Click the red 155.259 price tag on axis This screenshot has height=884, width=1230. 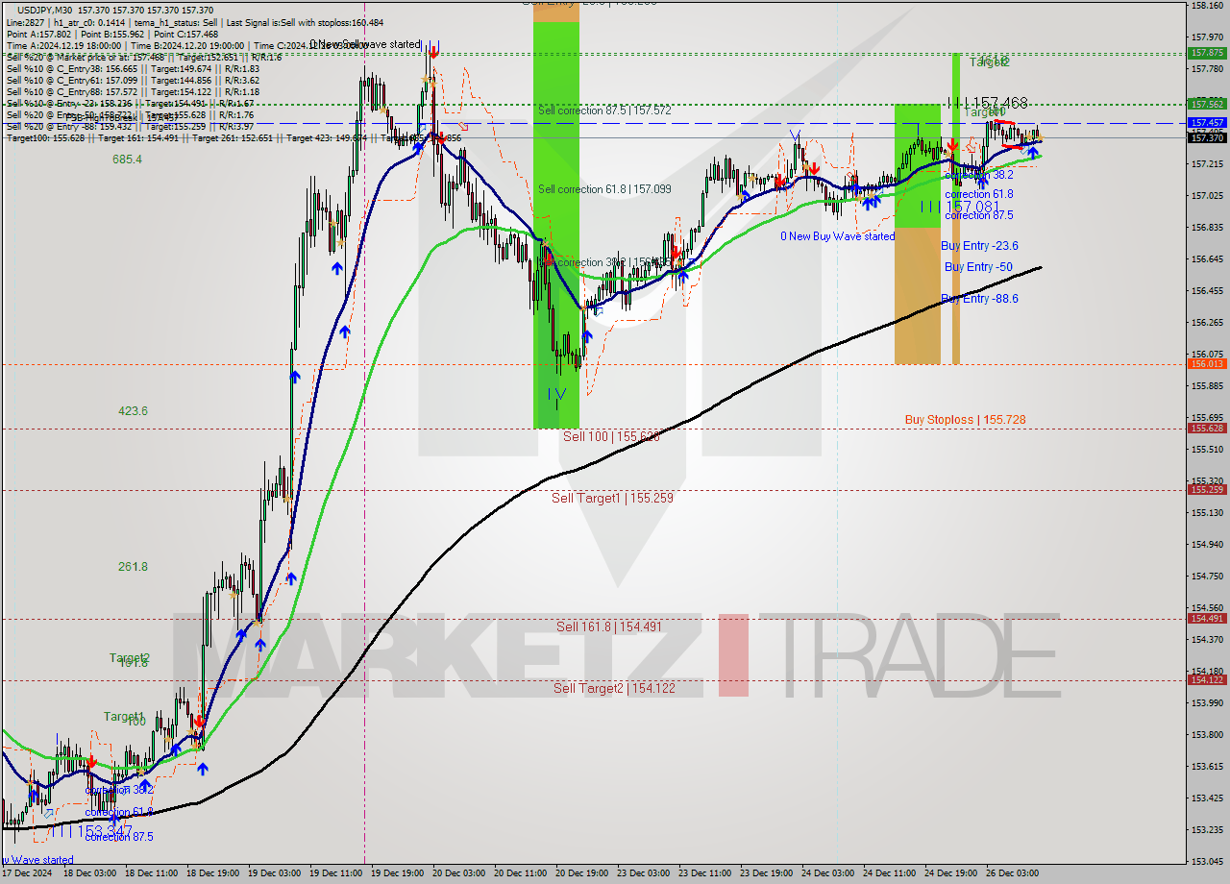[x=1207, y=490]
